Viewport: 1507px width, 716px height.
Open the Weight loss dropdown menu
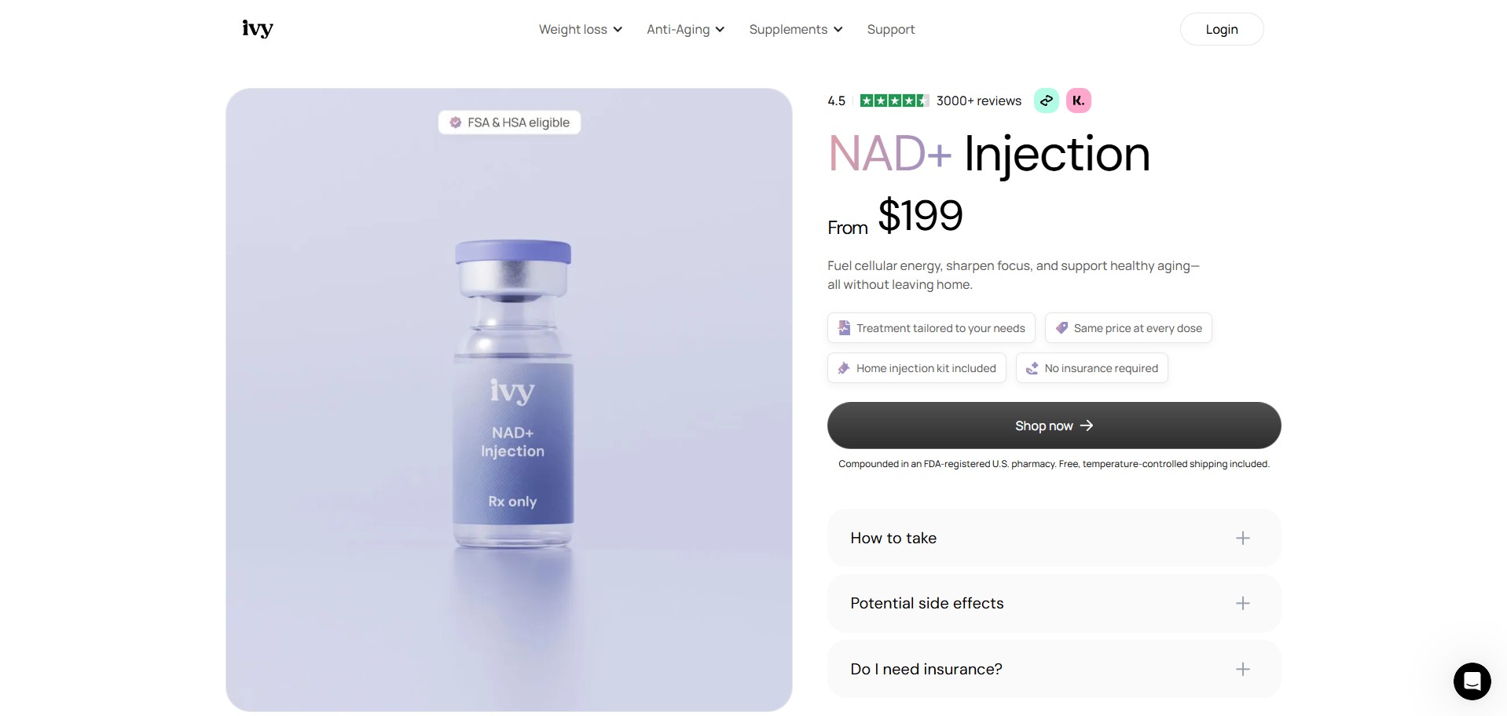point(580,29)
